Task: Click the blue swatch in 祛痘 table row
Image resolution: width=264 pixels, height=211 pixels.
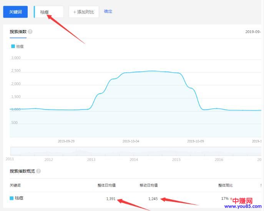Action: click(12, 198)
